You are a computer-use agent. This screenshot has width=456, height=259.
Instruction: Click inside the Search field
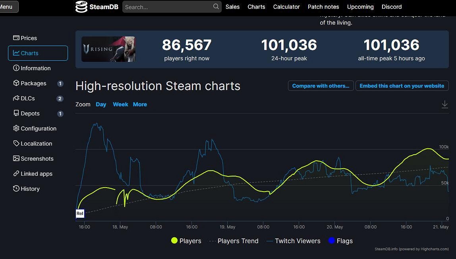pyautogui.click(x=171, y=7)
